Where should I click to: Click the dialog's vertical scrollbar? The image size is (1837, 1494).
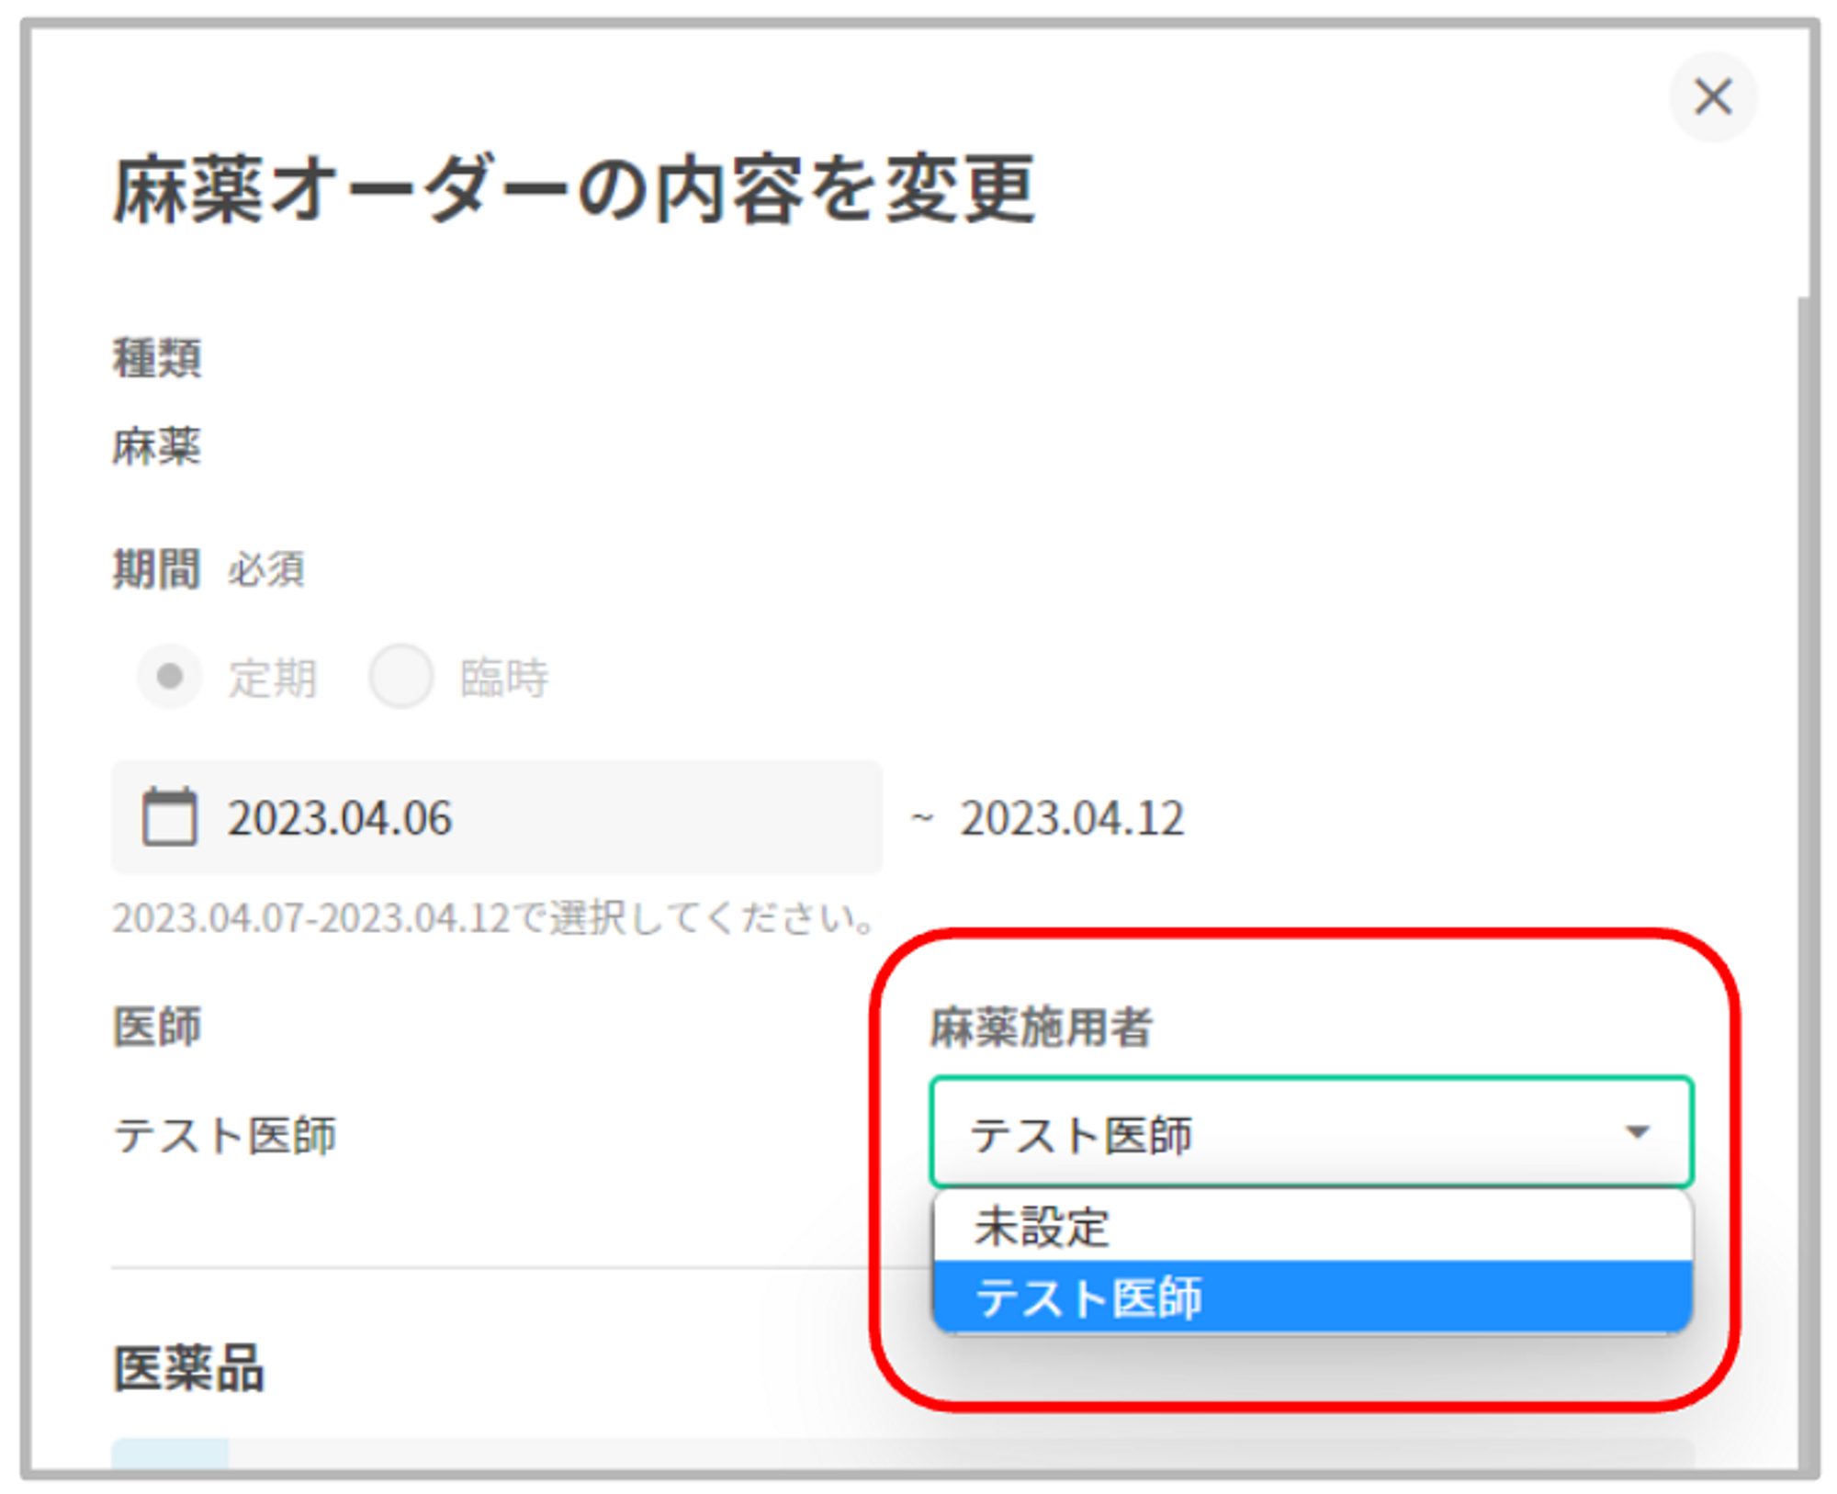(x=1805, y=826)
